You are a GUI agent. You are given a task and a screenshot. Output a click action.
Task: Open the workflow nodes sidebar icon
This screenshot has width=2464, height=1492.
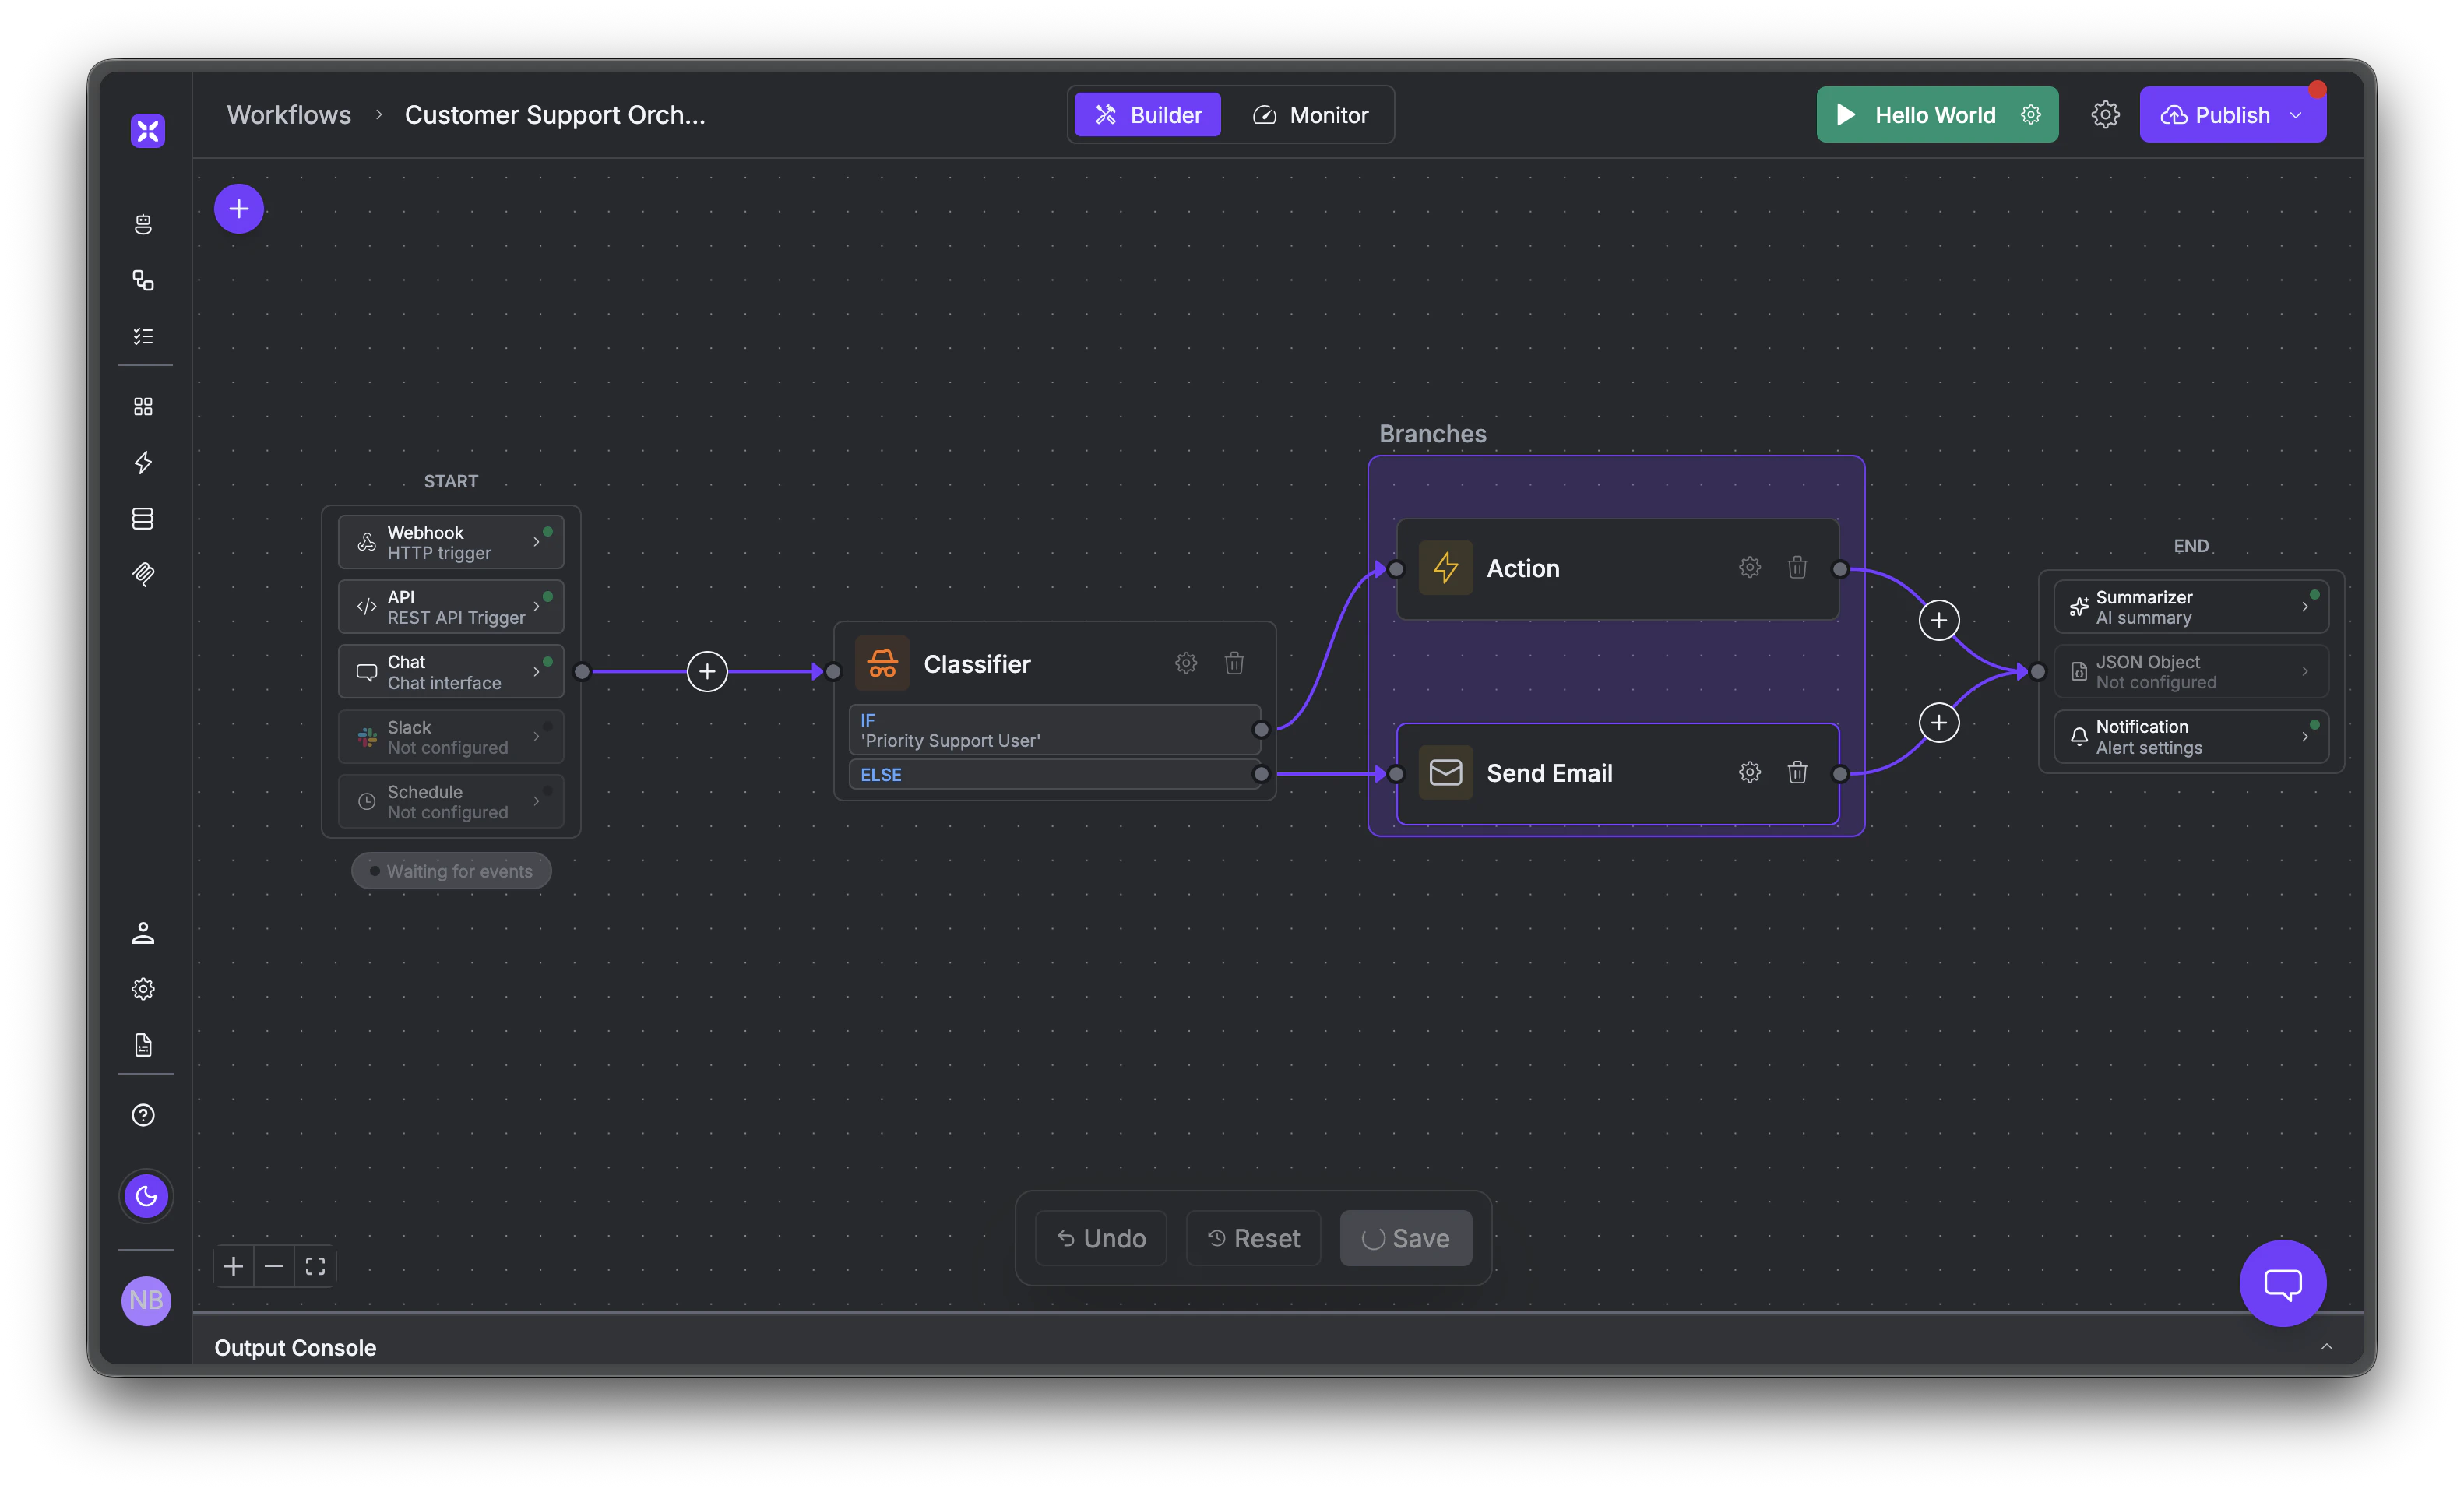(144, 280)
